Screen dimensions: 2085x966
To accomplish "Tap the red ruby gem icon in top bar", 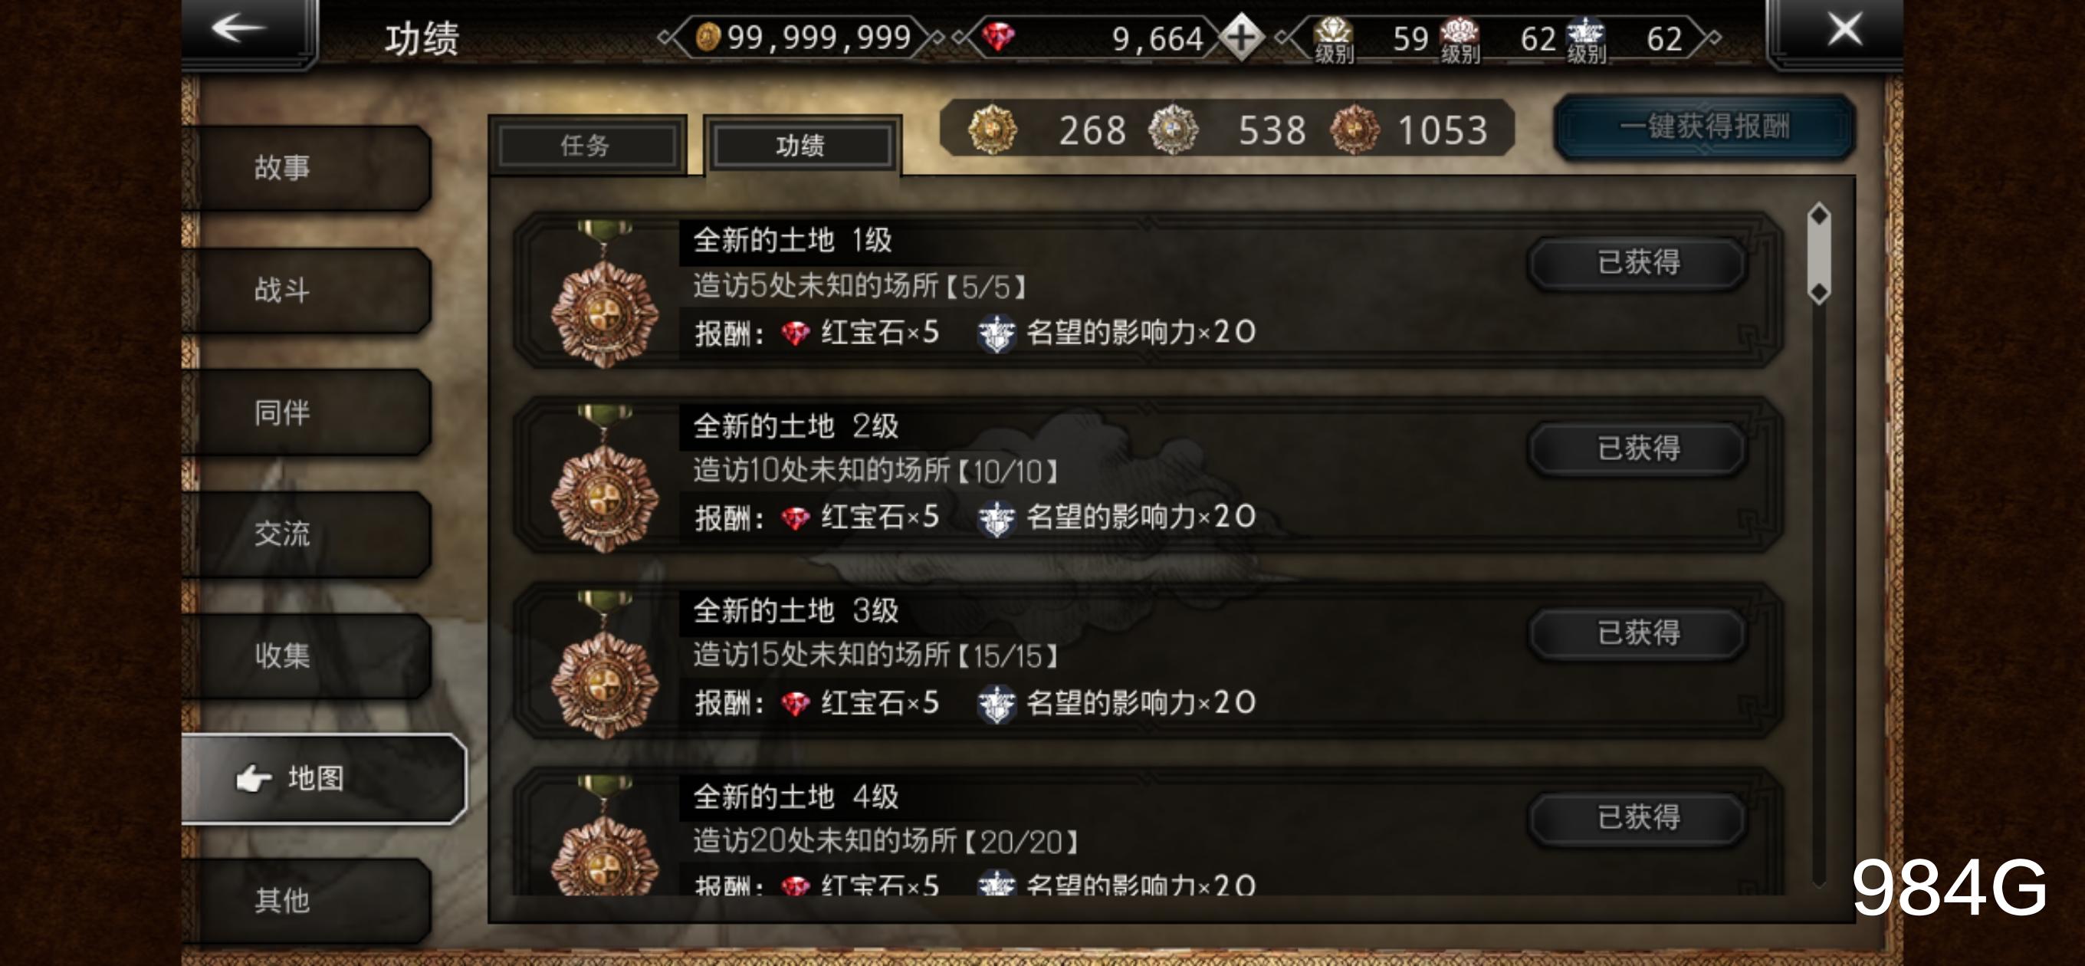I will click(x=998, y=37).
